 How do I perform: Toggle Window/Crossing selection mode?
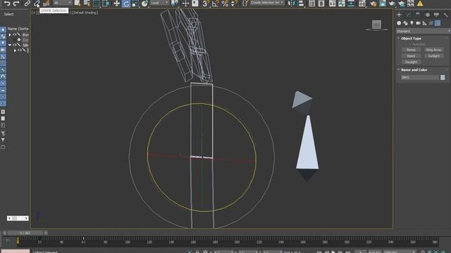point(106,4)
